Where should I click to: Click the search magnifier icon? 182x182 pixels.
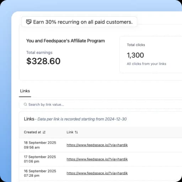click(x=25, y=105)
